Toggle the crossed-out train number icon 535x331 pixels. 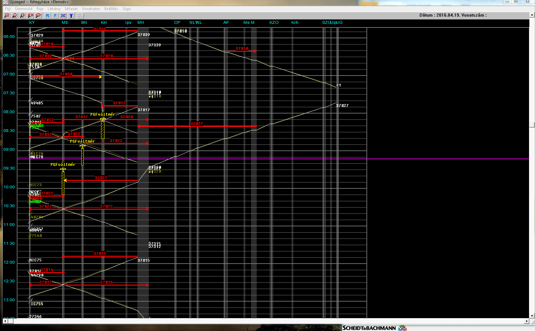click(x=63, y=15)
